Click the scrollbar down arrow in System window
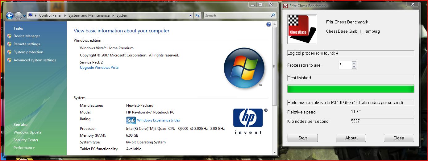Viewport: 428px width, 161px height. point(274,152)
